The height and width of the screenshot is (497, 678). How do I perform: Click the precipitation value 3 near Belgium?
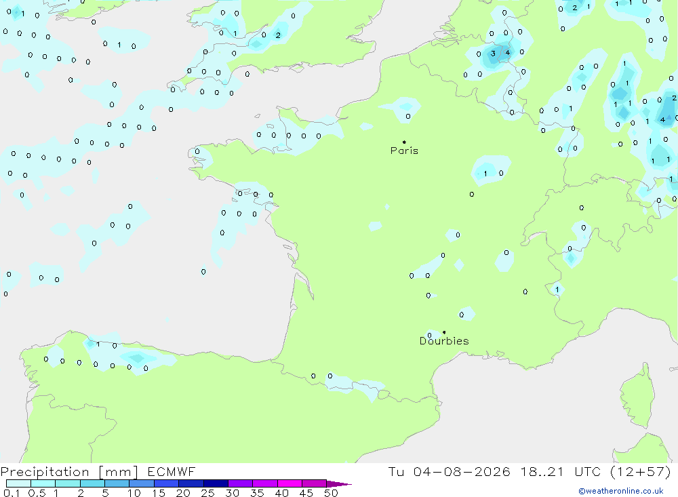[493, 54]
